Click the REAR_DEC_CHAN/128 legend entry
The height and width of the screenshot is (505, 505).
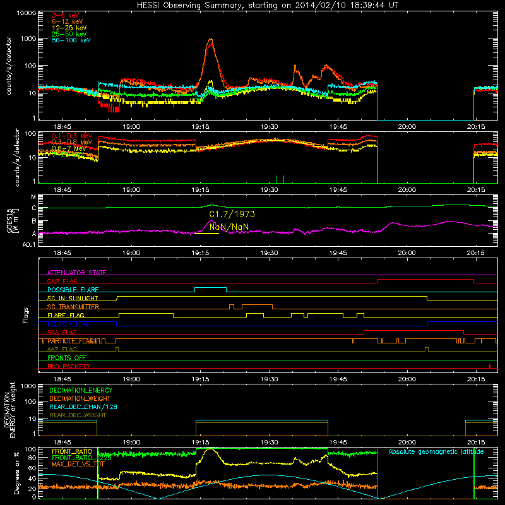[83, 407]
